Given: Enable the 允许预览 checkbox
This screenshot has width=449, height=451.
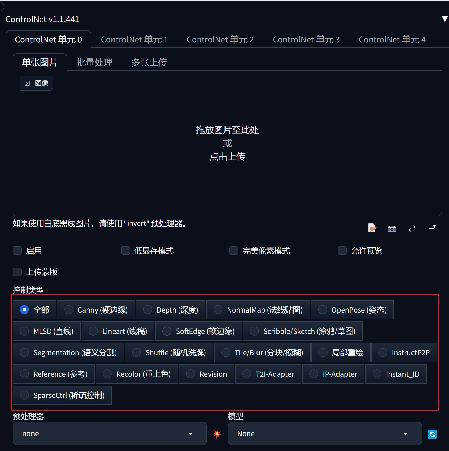Looking at the screenshot, I should coord(342,250).
